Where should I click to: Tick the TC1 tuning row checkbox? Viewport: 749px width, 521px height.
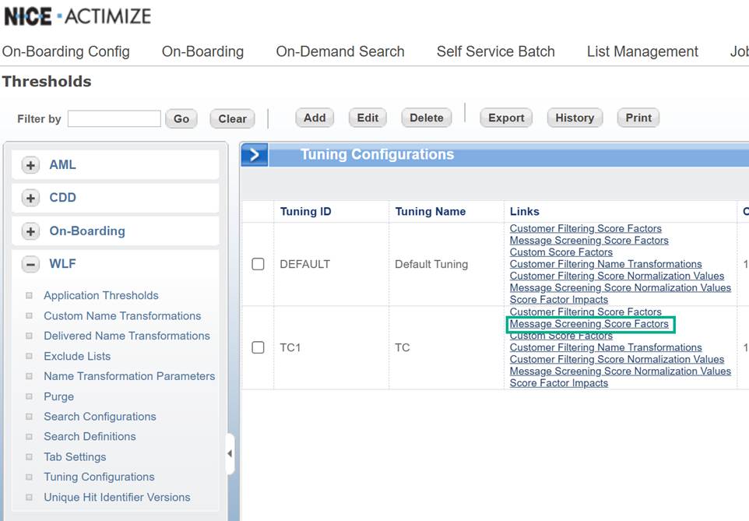tap(258, 347)
